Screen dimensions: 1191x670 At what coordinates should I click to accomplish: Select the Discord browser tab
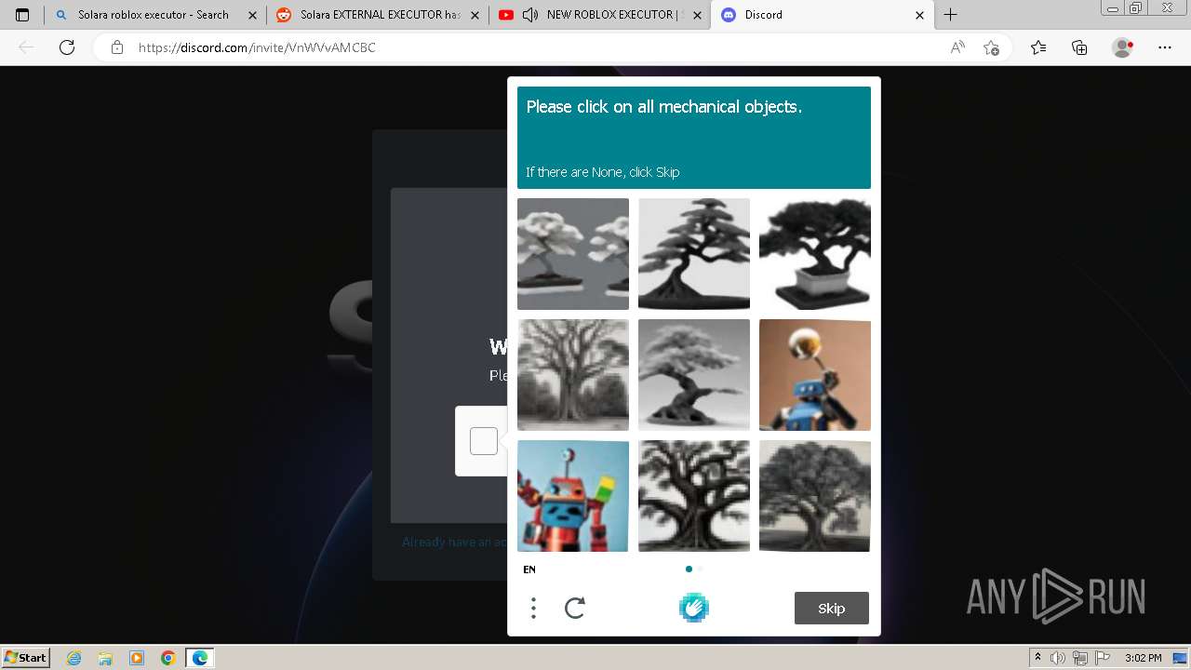[x=822, y=15]
